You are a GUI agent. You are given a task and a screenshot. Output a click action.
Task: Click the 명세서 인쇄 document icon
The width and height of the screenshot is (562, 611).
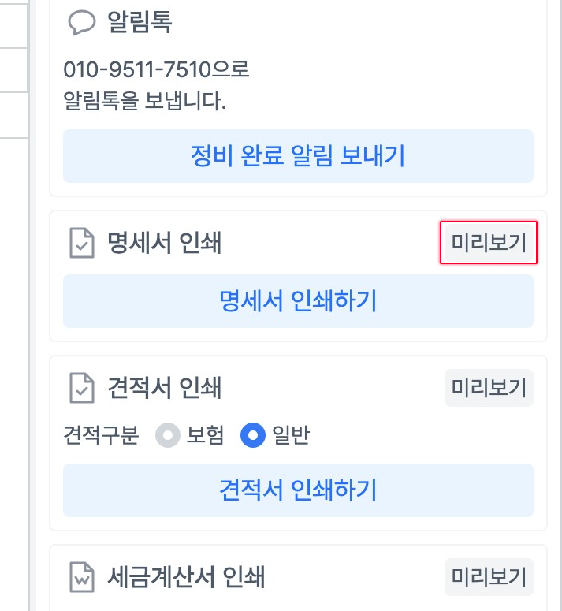[x=81, y=244]
